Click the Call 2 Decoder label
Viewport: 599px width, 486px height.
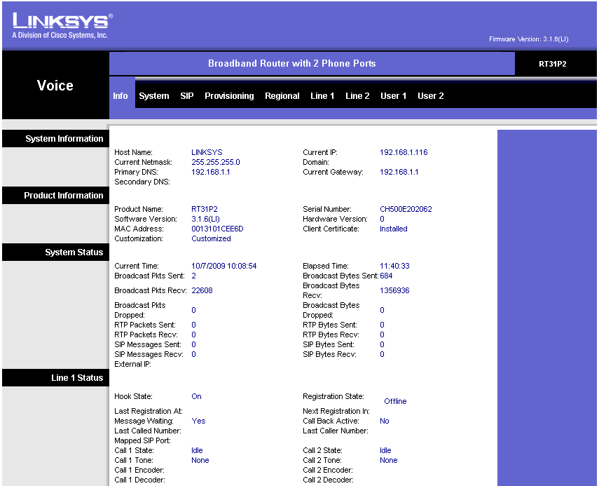(x=328, y=480)
